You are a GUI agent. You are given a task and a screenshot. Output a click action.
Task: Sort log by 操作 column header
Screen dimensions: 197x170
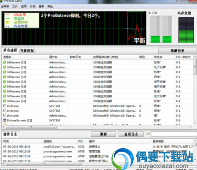point(119,141)
